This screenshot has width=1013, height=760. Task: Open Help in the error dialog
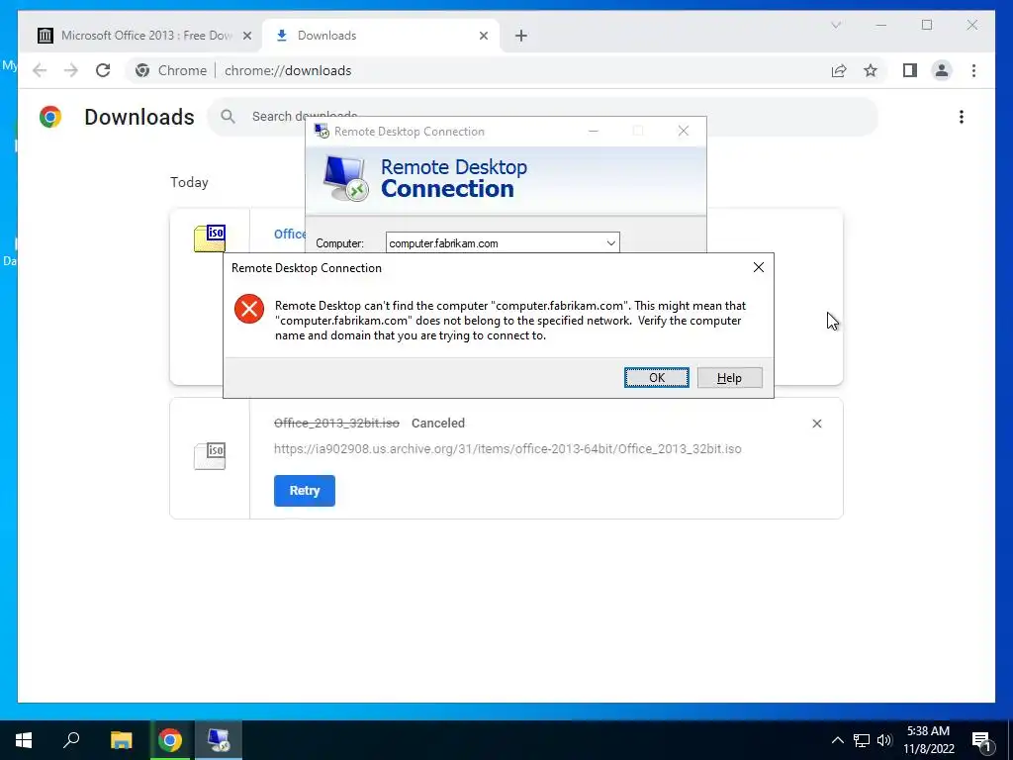[x=729, y=378]
